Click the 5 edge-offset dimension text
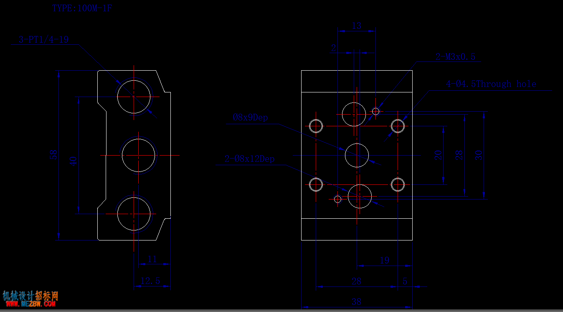 405,281
